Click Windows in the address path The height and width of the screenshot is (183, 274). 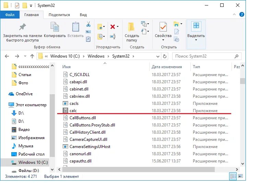[x=96, y=56]
